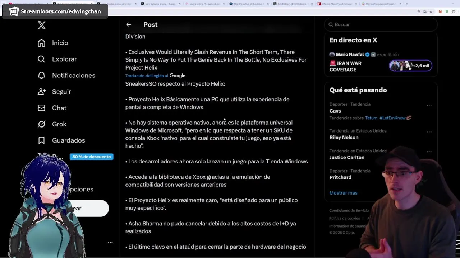Open the Grok icon

point(42,124)
